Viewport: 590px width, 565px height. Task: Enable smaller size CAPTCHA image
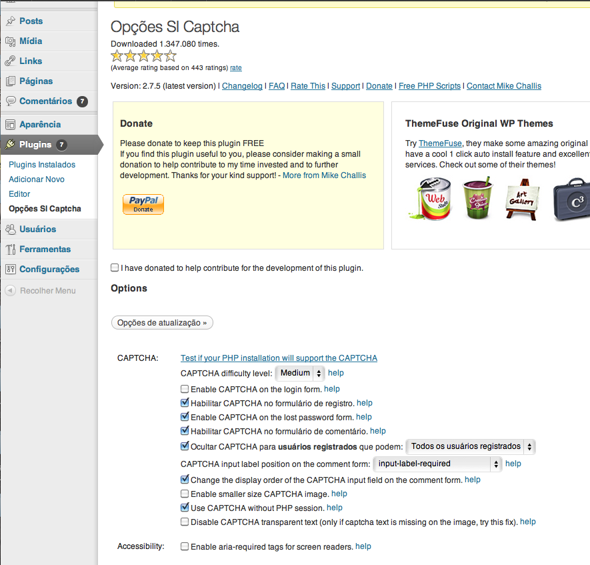[185, 494]
